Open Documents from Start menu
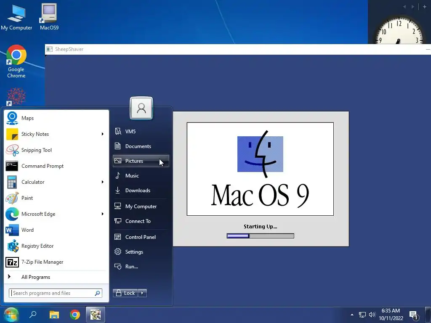This screenshot has width=431, height=323. pos(141,146)
